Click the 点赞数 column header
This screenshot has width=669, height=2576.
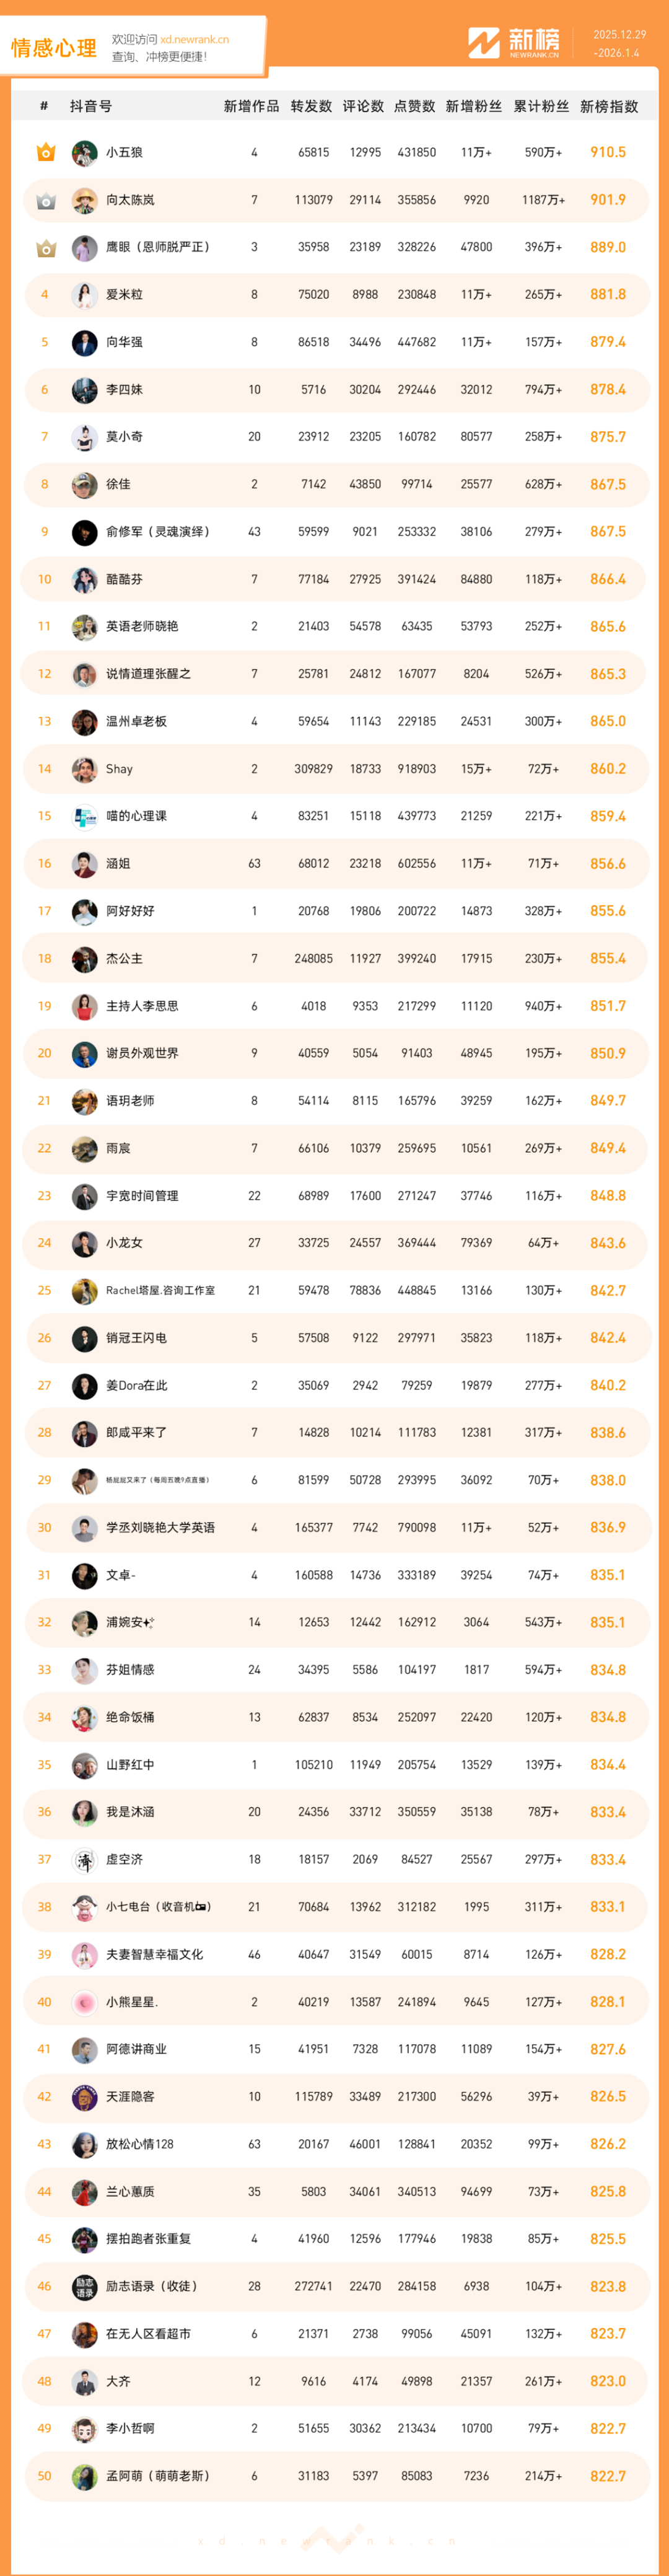pyautogui.click(x=414, y=107)
